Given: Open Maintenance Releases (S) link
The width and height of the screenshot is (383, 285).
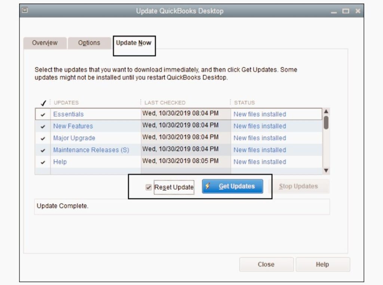Looking at the screenshot, I should [91, 150].
